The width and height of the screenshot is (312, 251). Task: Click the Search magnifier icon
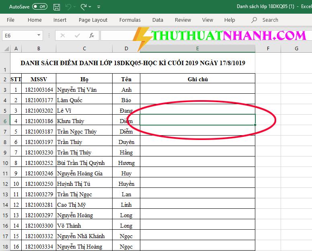tap(254, 20)
